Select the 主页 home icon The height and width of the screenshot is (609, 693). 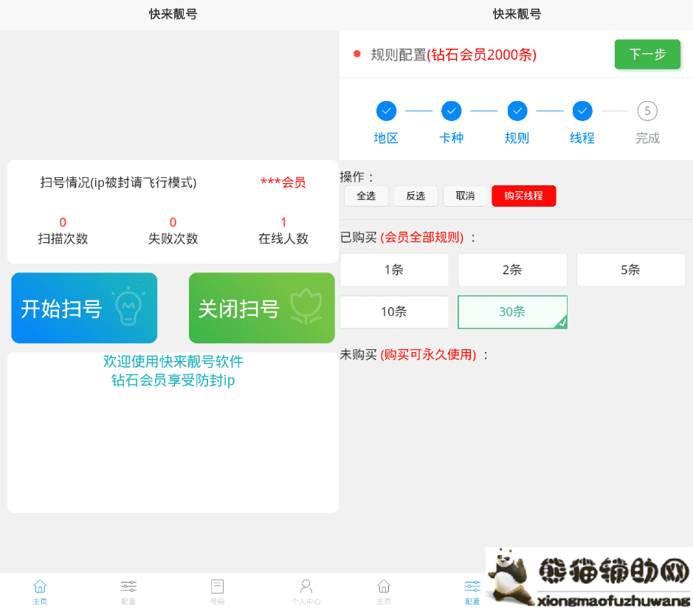click(x=40, y=587)
